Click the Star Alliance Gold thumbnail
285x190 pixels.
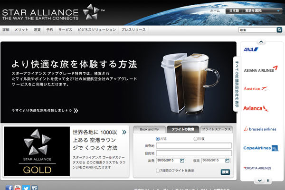click(37, 152)
